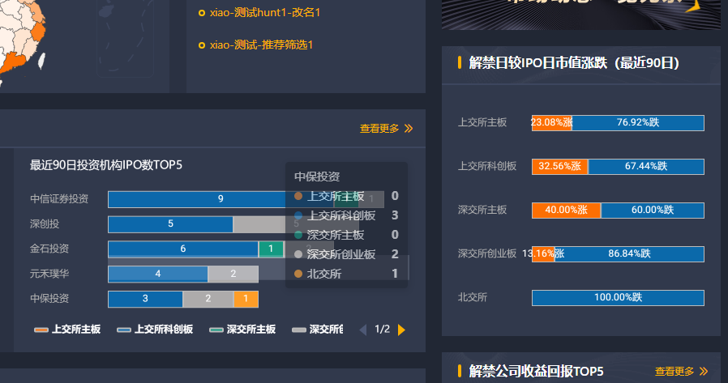Click the blue bar 5 for 深创投

170,224
